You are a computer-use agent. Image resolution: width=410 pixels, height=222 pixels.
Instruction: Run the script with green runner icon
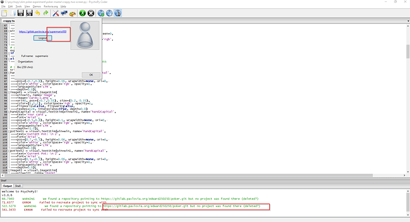(83, 13)
